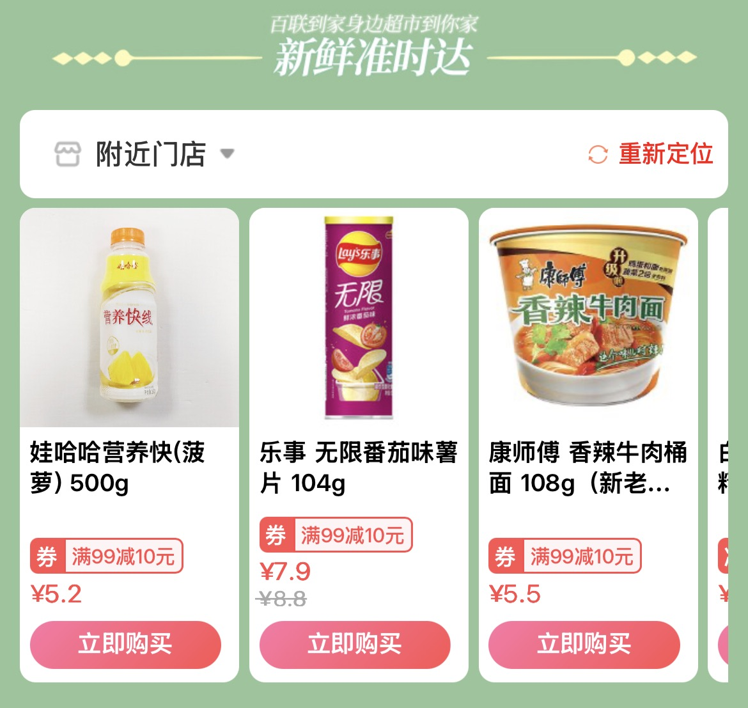Open the 娃哈哈营养快(菠萝) 500g title
This screenshot has height=708, width=748.
pos(118,468)
